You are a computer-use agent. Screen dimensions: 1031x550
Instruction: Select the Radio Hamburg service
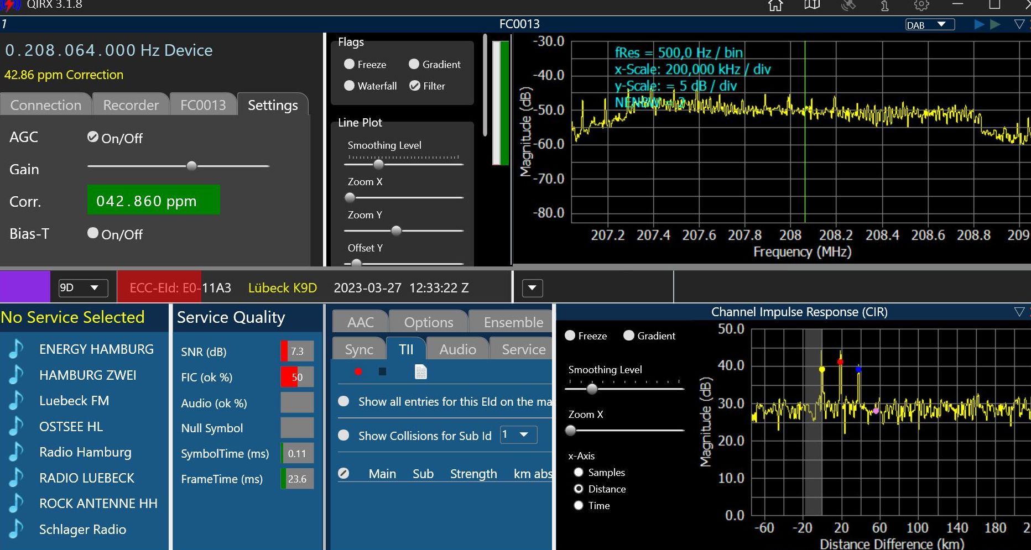pyautogui.click(x=85, y=452)
